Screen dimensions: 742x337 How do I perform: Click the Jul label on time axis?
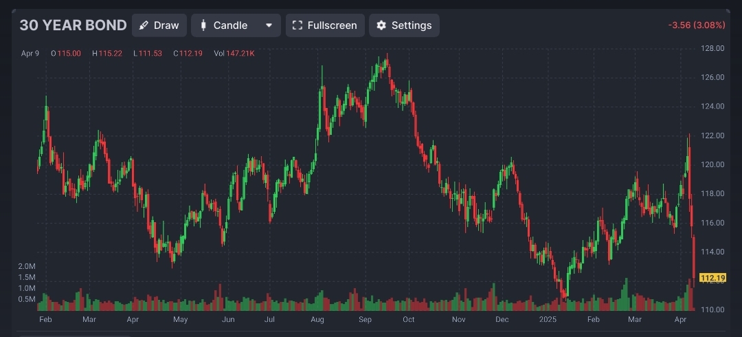click(x=270, y=320)
